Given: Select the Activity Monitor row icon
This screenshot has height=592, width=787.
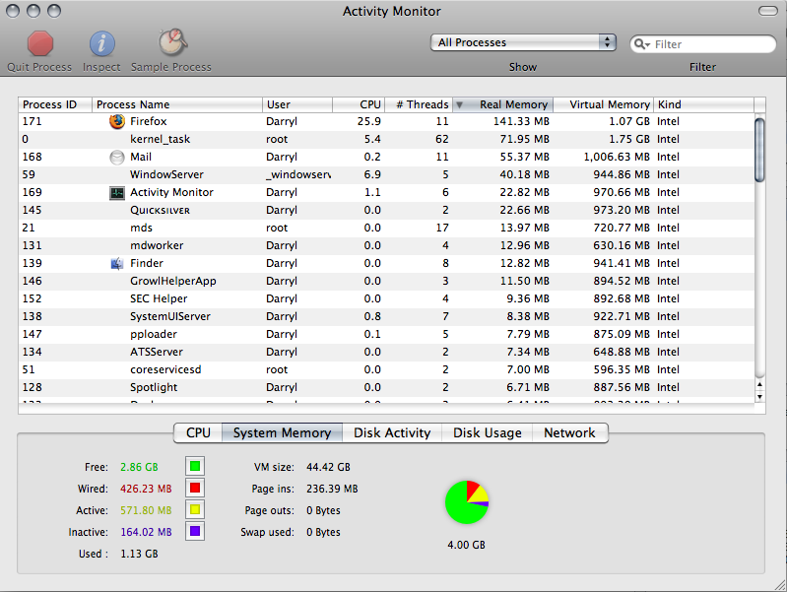Looking at the screenshot, I should click(x=117, y=193).
